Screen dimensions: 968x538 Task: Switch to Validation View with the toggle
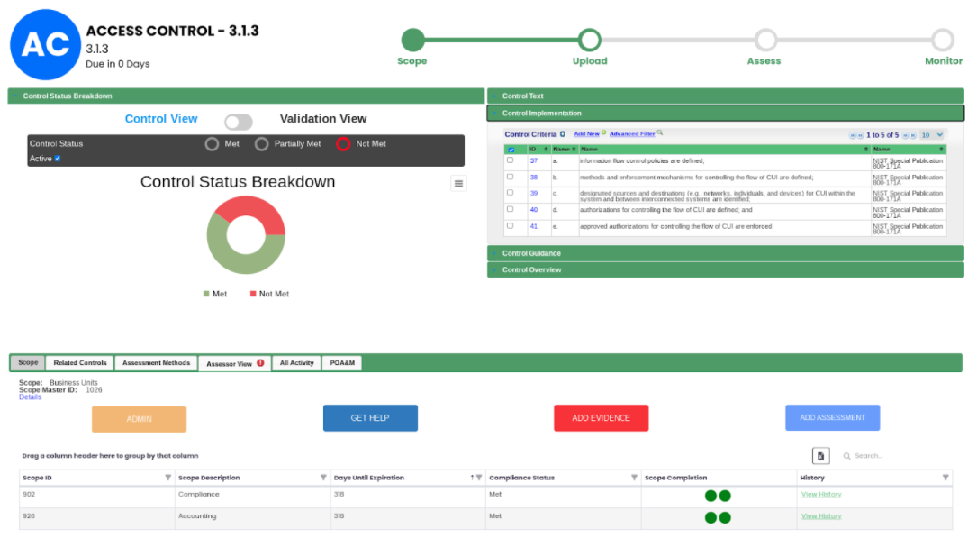point(238,121)
